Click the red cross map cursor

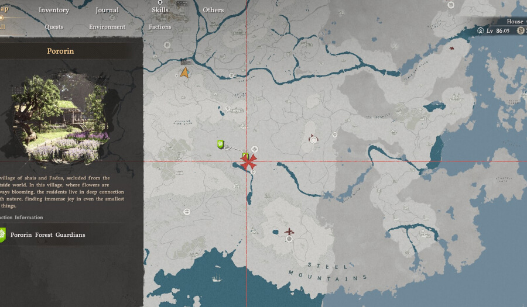coord(248,162)
